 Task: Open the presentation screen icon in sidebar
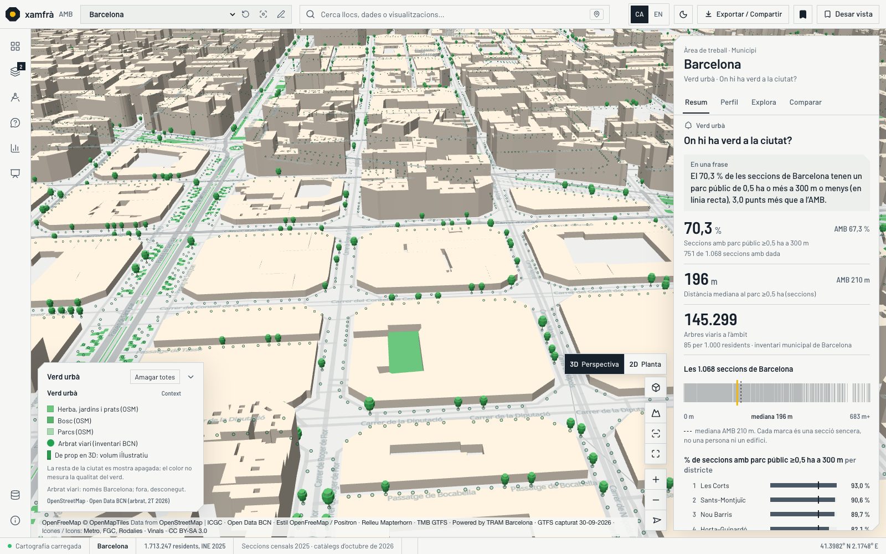[15, 173]
